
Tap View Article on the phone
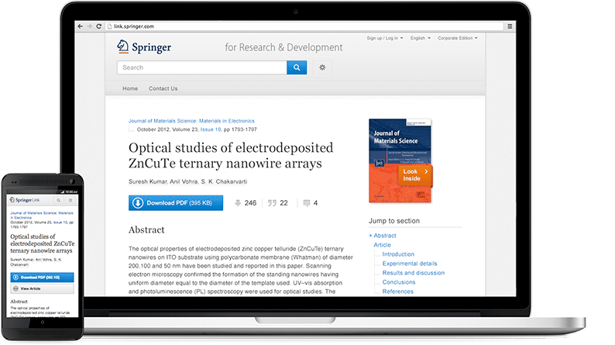(42, 288)
